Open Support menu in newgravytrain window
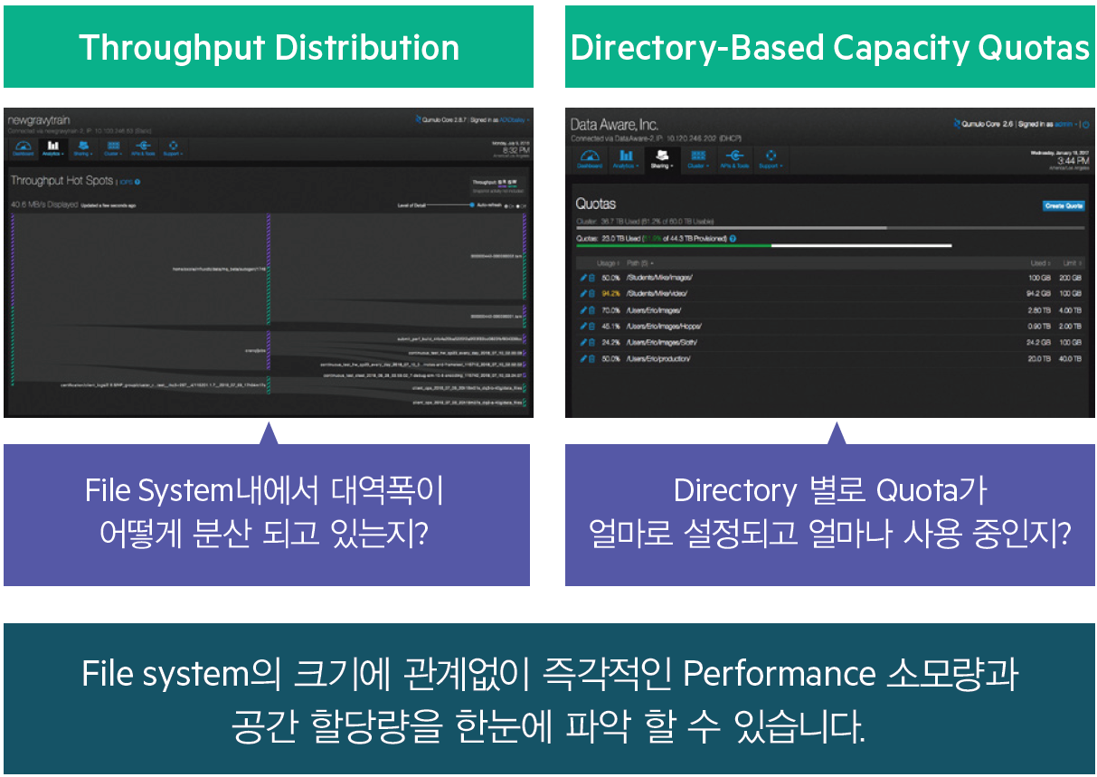This screenshot has width=1097, height=777. pos(173,147)
